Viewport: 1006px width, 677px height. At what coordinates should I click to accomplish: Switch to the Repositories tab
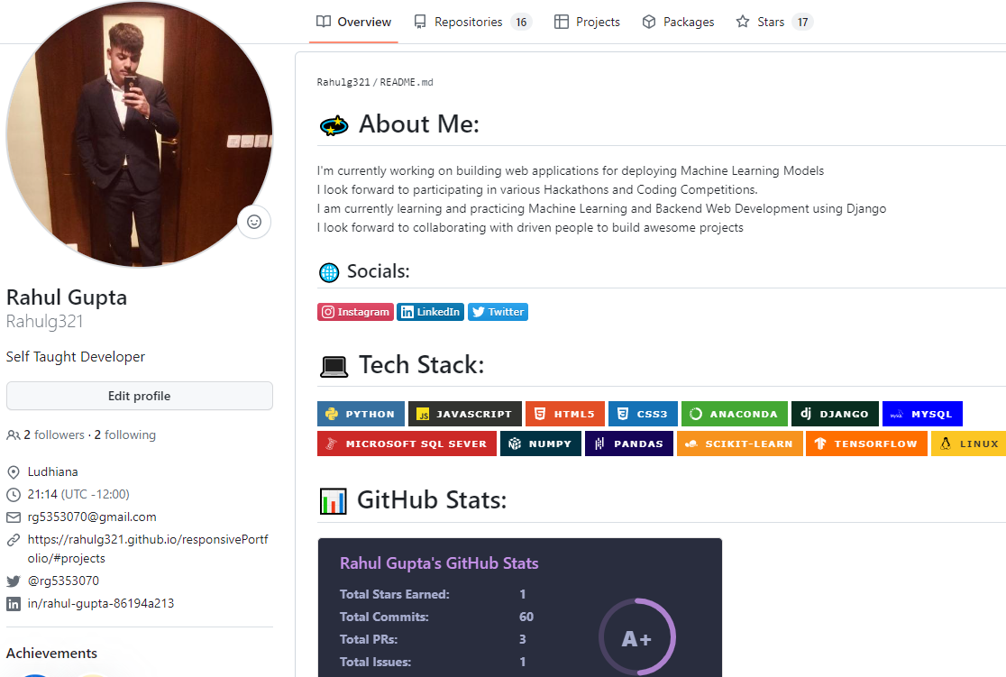point(473,22)
